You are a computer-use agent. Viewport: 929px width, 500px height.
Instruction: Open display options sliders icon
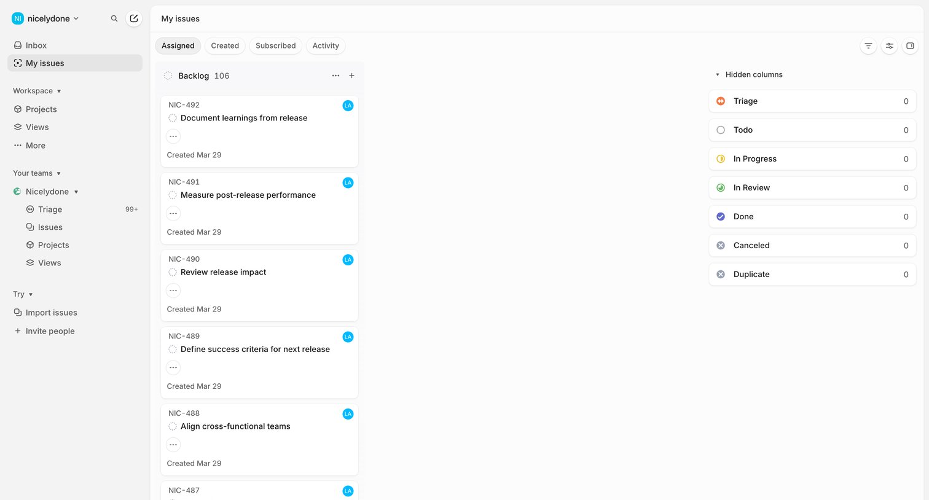click(889, 46)
